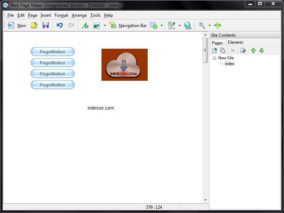284x213 pixels.
Task: Click the New page toolbar icon
Action: (11, 25)
